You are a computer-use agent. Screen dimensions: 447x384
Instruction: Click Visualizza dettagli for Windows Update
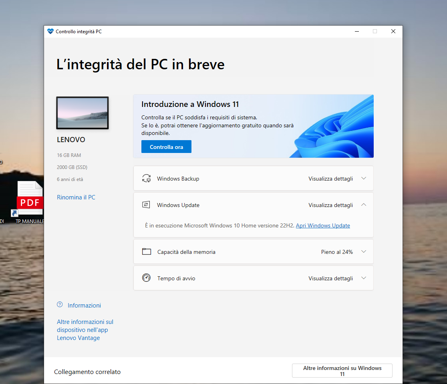[331, 205]
